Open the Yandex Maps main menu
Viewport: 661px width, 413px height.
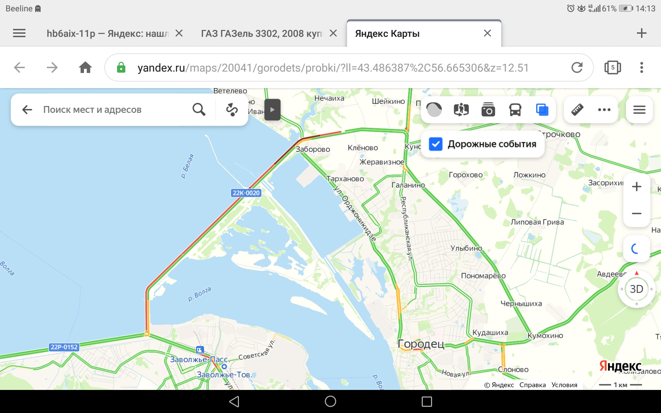click(639, 110)
